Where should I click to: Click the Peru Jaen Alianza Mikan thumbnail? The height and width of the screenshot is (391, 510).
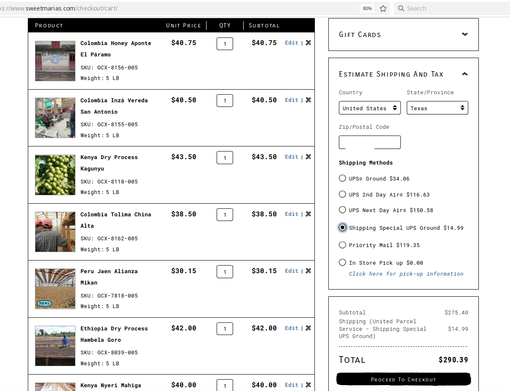click(x=55, y=289)
